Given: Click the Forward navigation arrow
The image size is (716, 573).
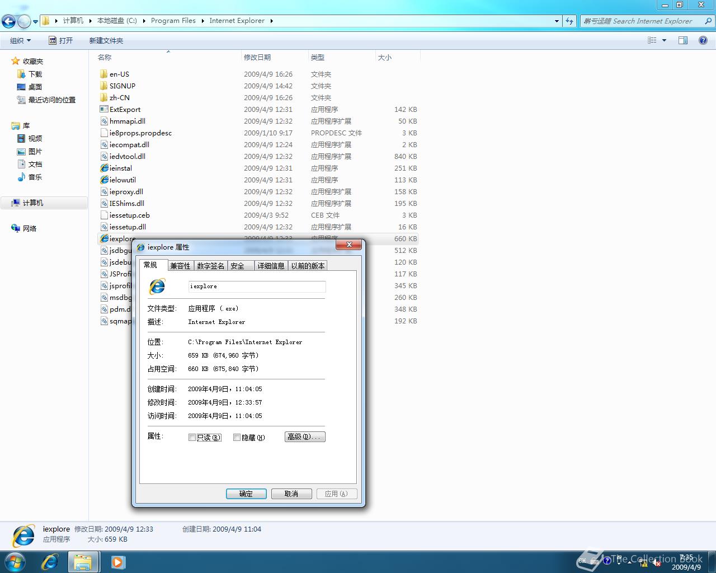Looking at the screenshot, I should point(24,21).
